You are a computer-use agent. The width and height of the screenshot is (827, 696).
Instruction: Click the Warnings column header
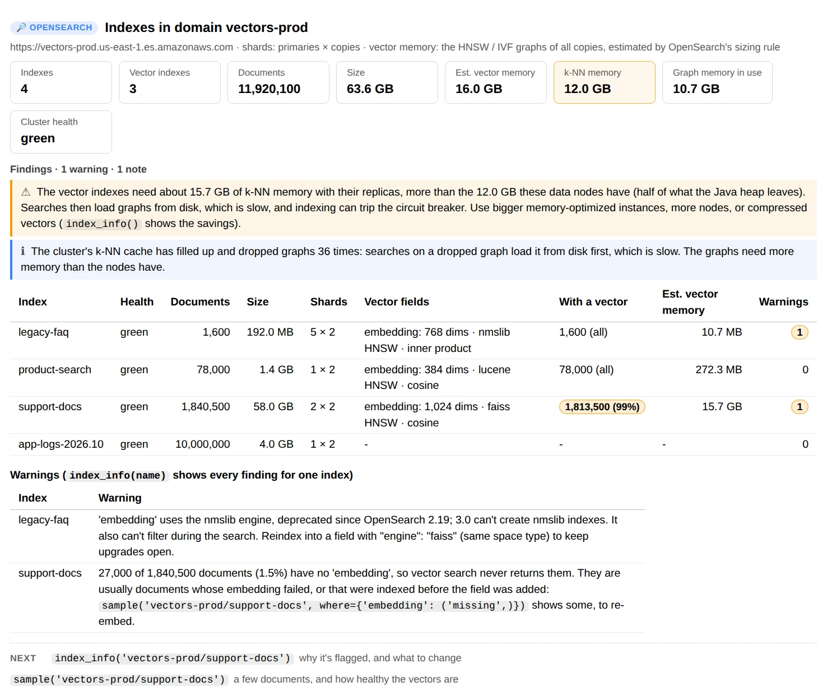pyautogui.click(x=783, y=302)
